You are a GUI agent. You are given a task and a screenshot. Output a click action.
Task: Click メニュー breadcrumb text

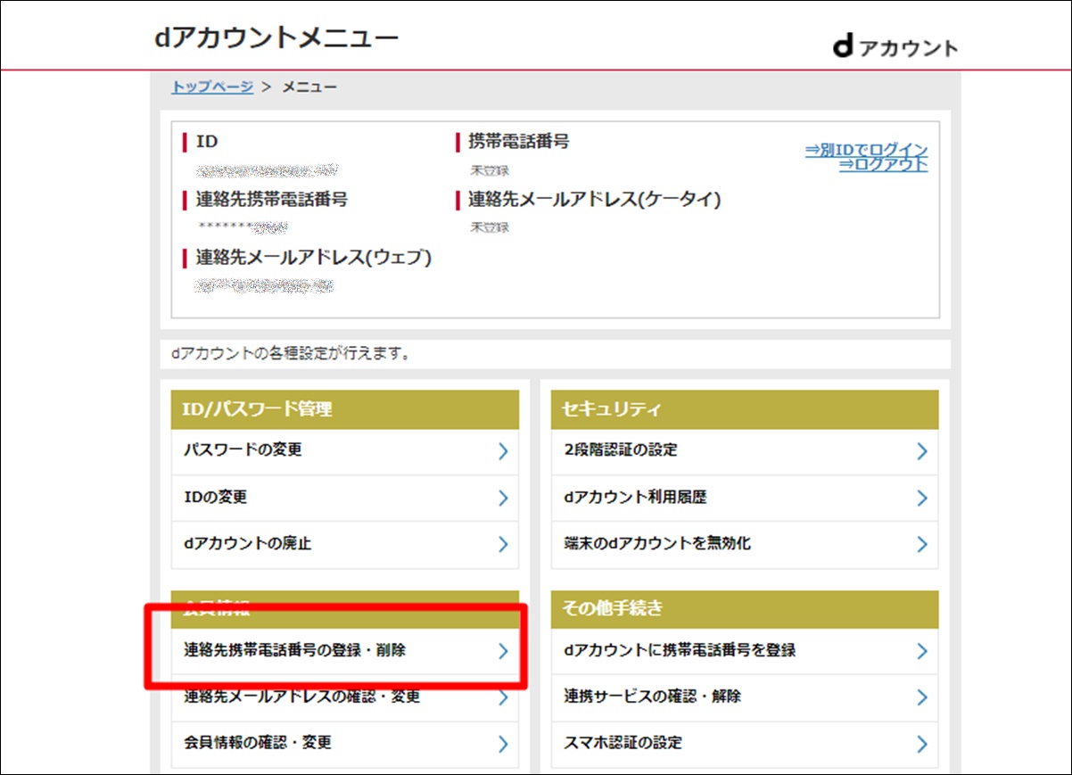pos(309,87)
